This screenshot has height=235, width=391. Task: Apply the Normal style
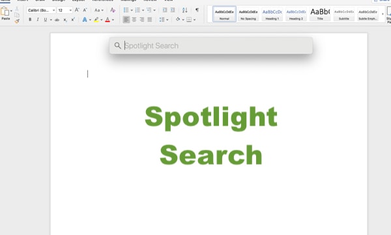coord(224,14)
